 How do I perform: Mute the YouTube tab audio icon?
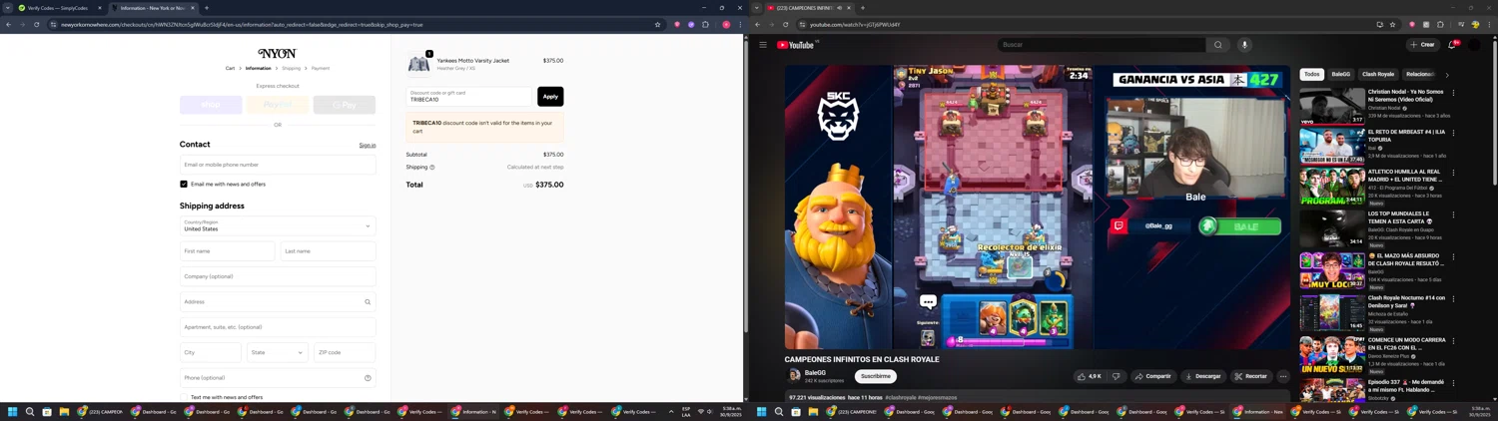click(840, 8)
